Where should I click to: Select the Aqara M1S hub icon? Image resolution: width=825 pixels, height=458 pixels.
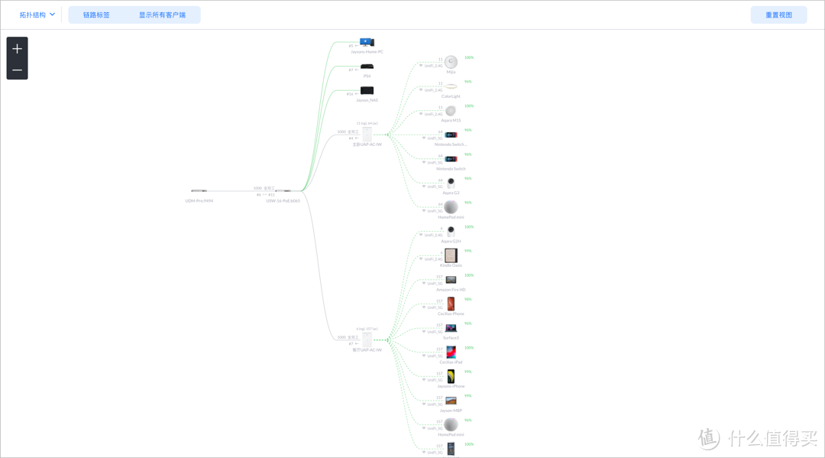click(451, 111)
